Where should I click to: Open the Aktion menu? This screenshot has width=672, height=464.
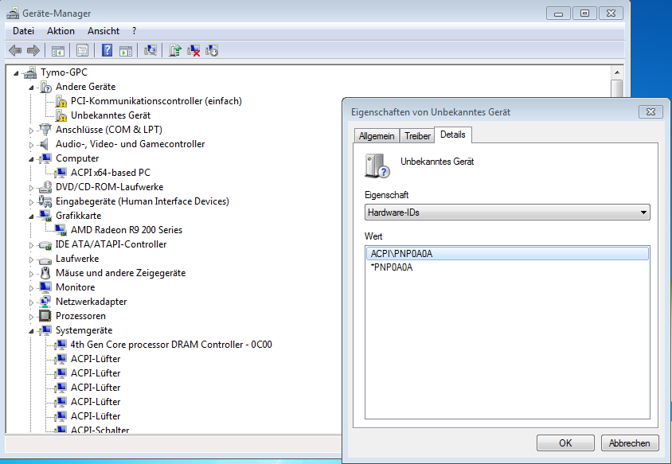click(x=61, y=31)
